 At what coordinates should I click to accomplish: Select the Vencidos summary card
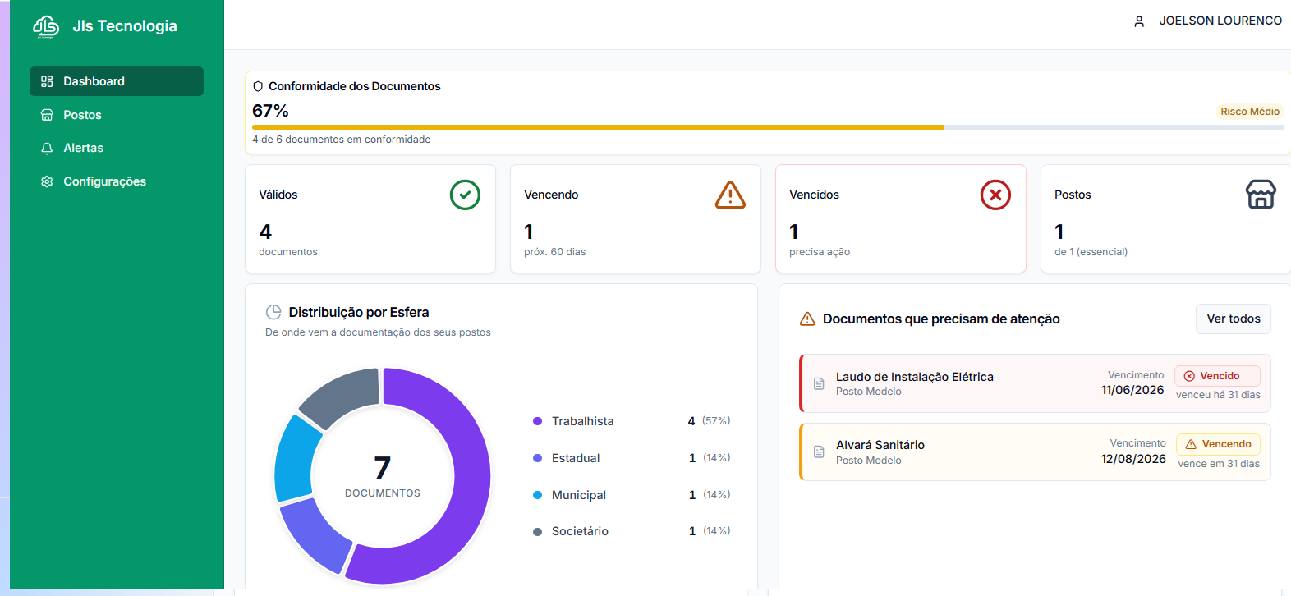point(901,218)
